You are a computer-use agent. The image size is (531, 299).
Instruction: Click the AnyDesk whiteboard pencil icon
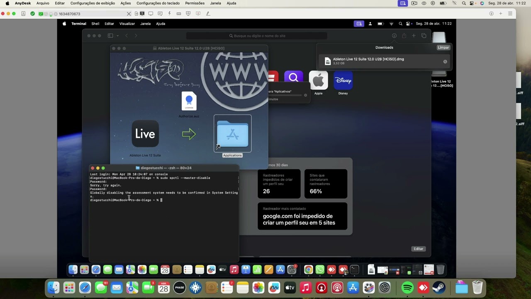coord(208,14)
